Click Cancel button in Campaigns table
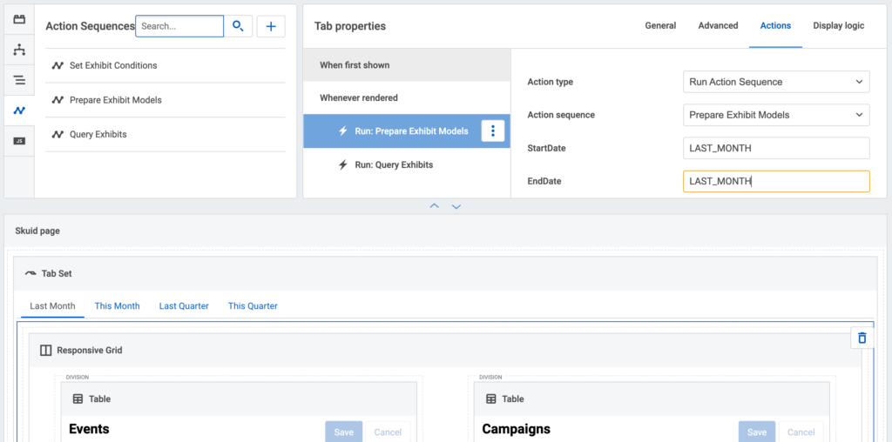The width and height of the screenshot is (892, 442). [801, 432]
